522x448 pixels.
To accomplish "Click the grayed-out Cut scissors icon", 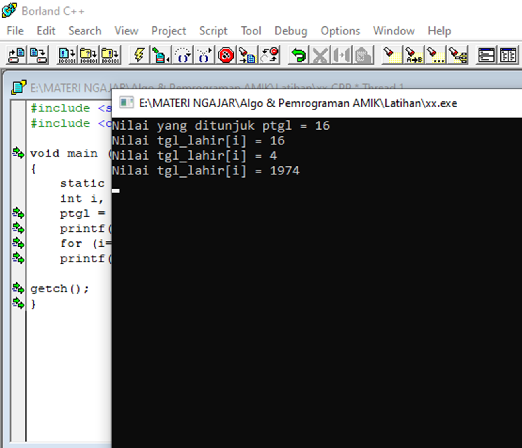I will point(320,55).
